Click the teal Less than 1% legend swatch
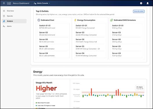The image size is (153, 109). pyautogui.click(x=36, y=106)
